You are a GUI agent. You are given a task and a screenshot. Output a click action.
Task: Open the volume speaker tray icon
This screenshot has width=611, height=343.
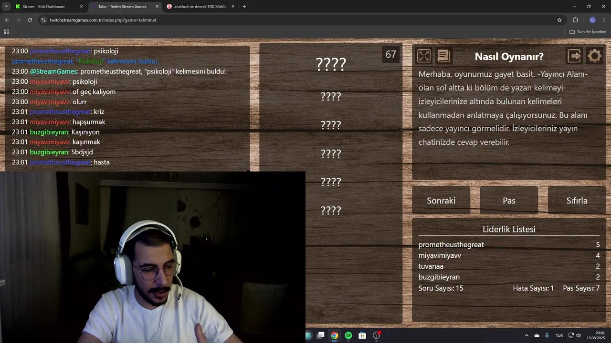(579, 335)
